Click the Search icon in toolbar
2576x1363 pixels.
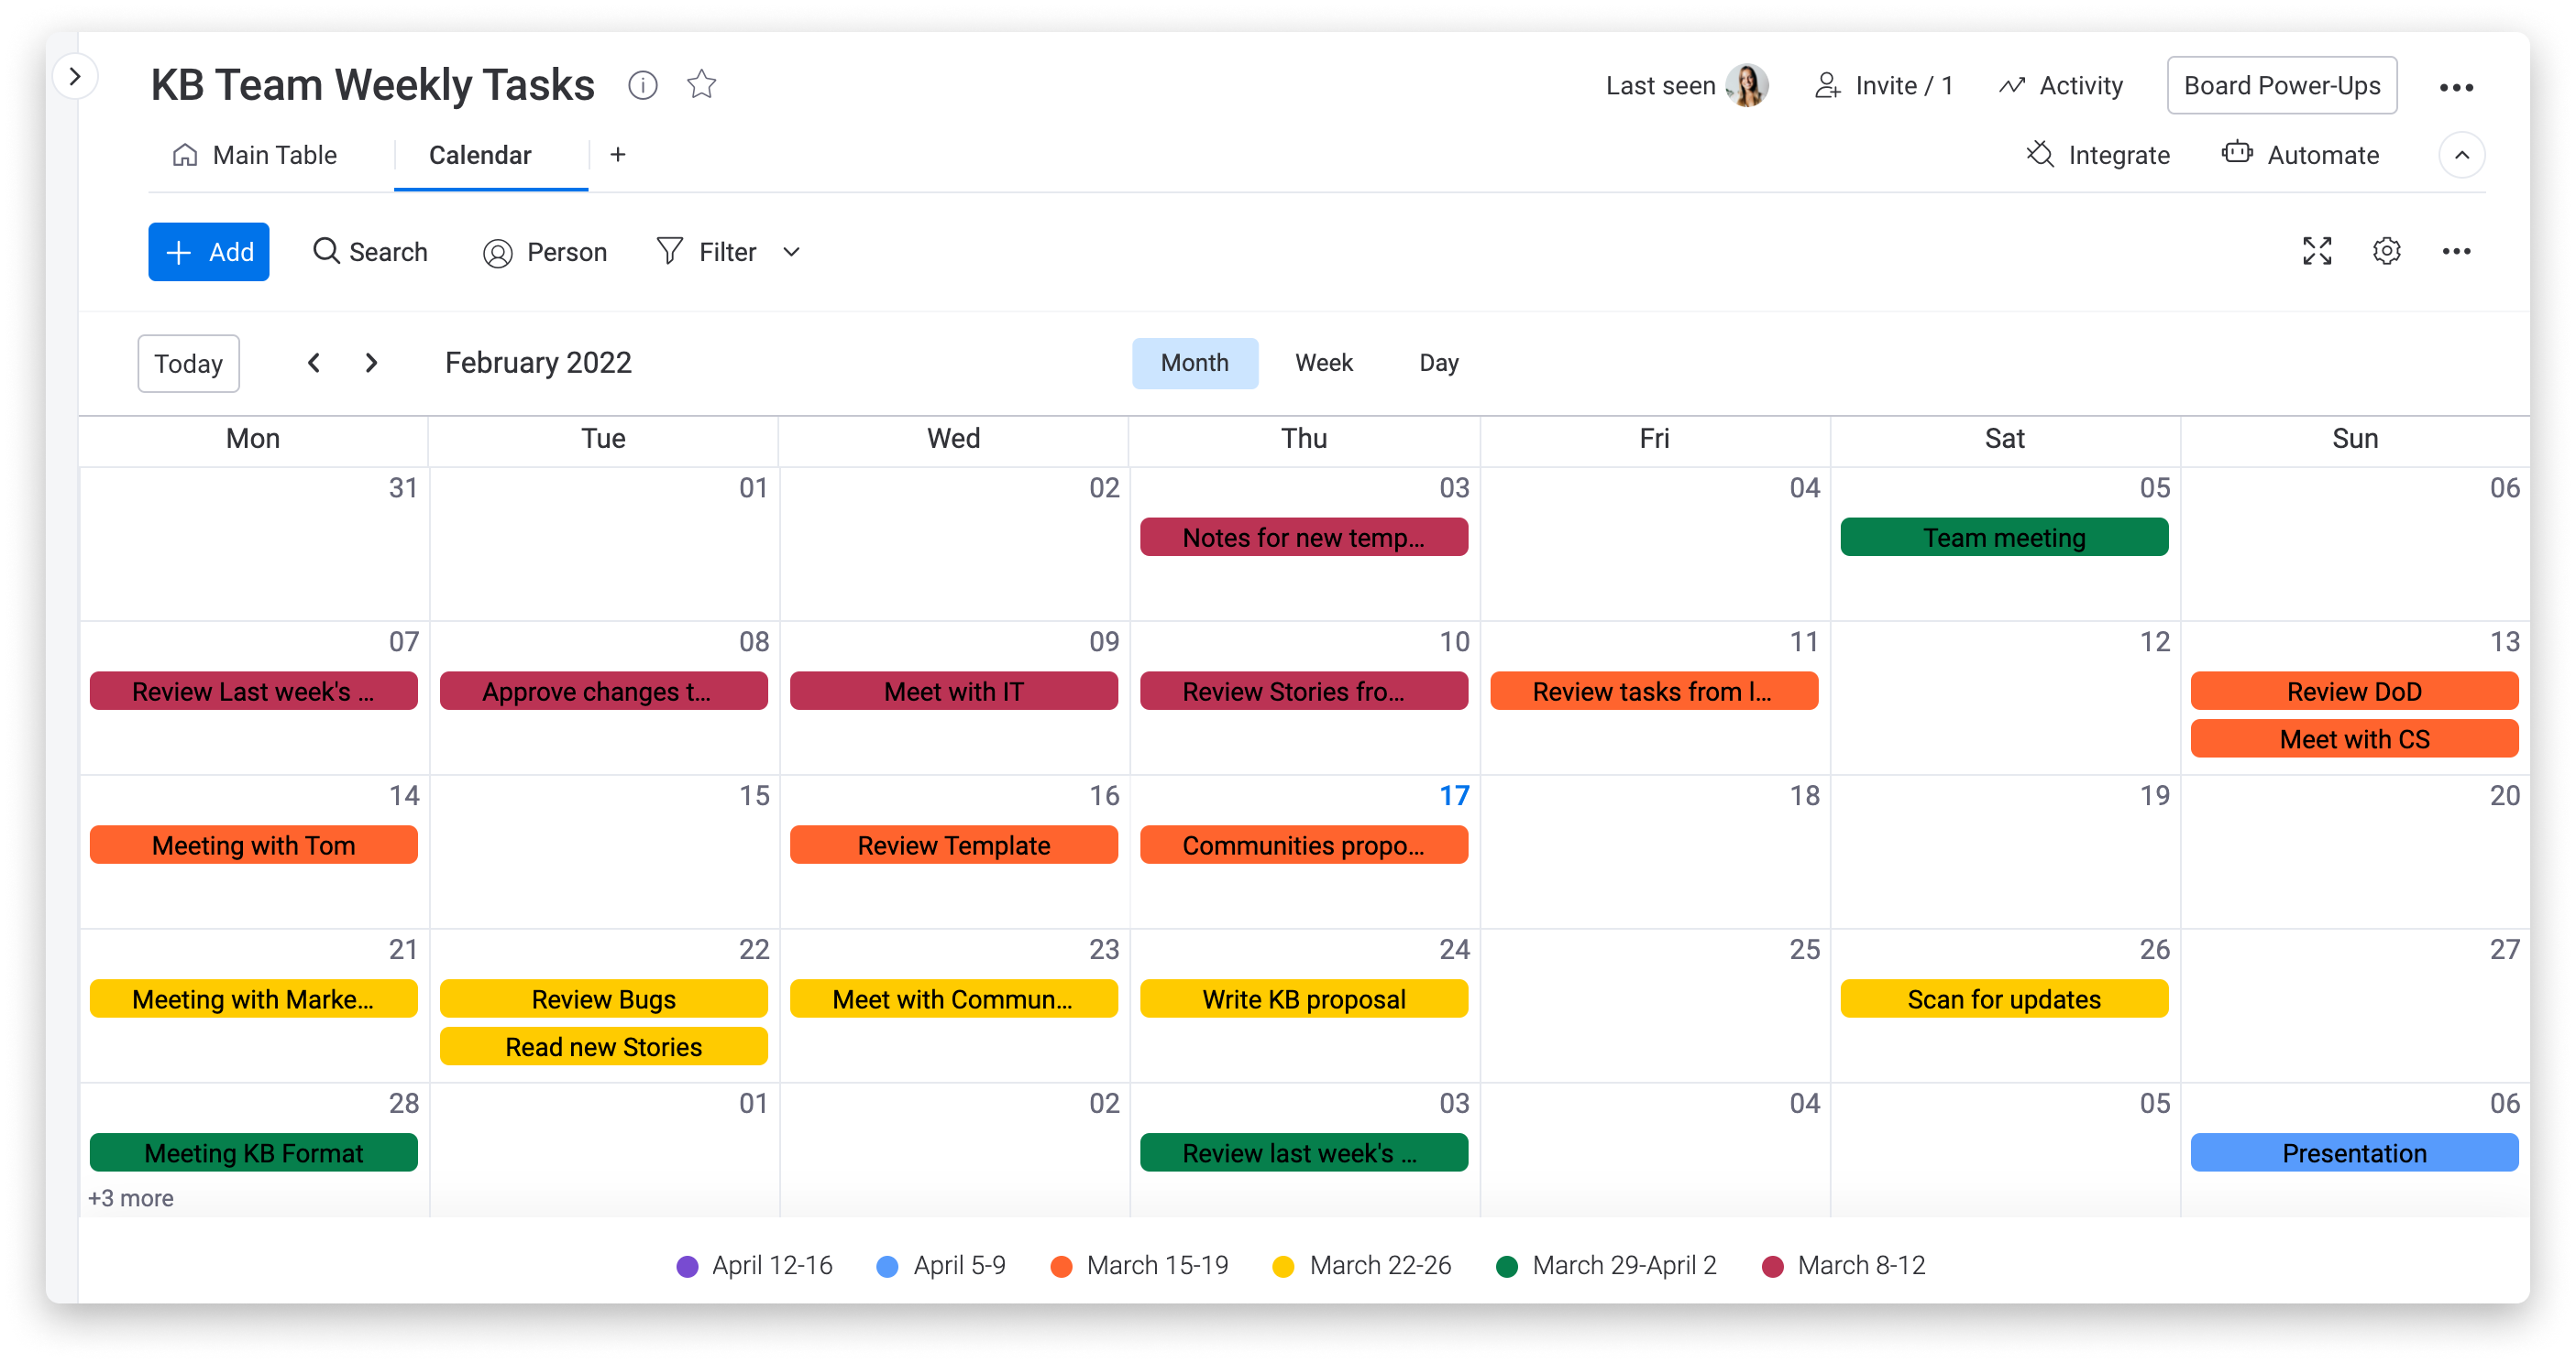coord(325,252)
